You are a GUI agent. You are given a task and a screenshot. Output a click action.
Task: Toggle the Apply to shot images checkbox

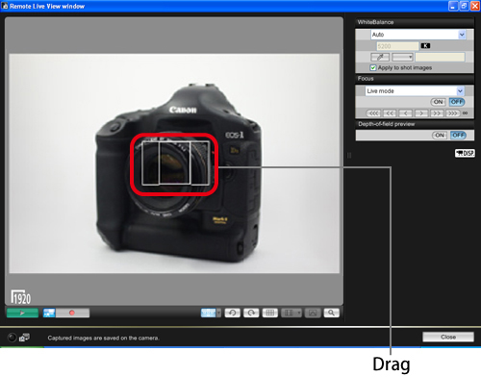(x=373, y=67)
